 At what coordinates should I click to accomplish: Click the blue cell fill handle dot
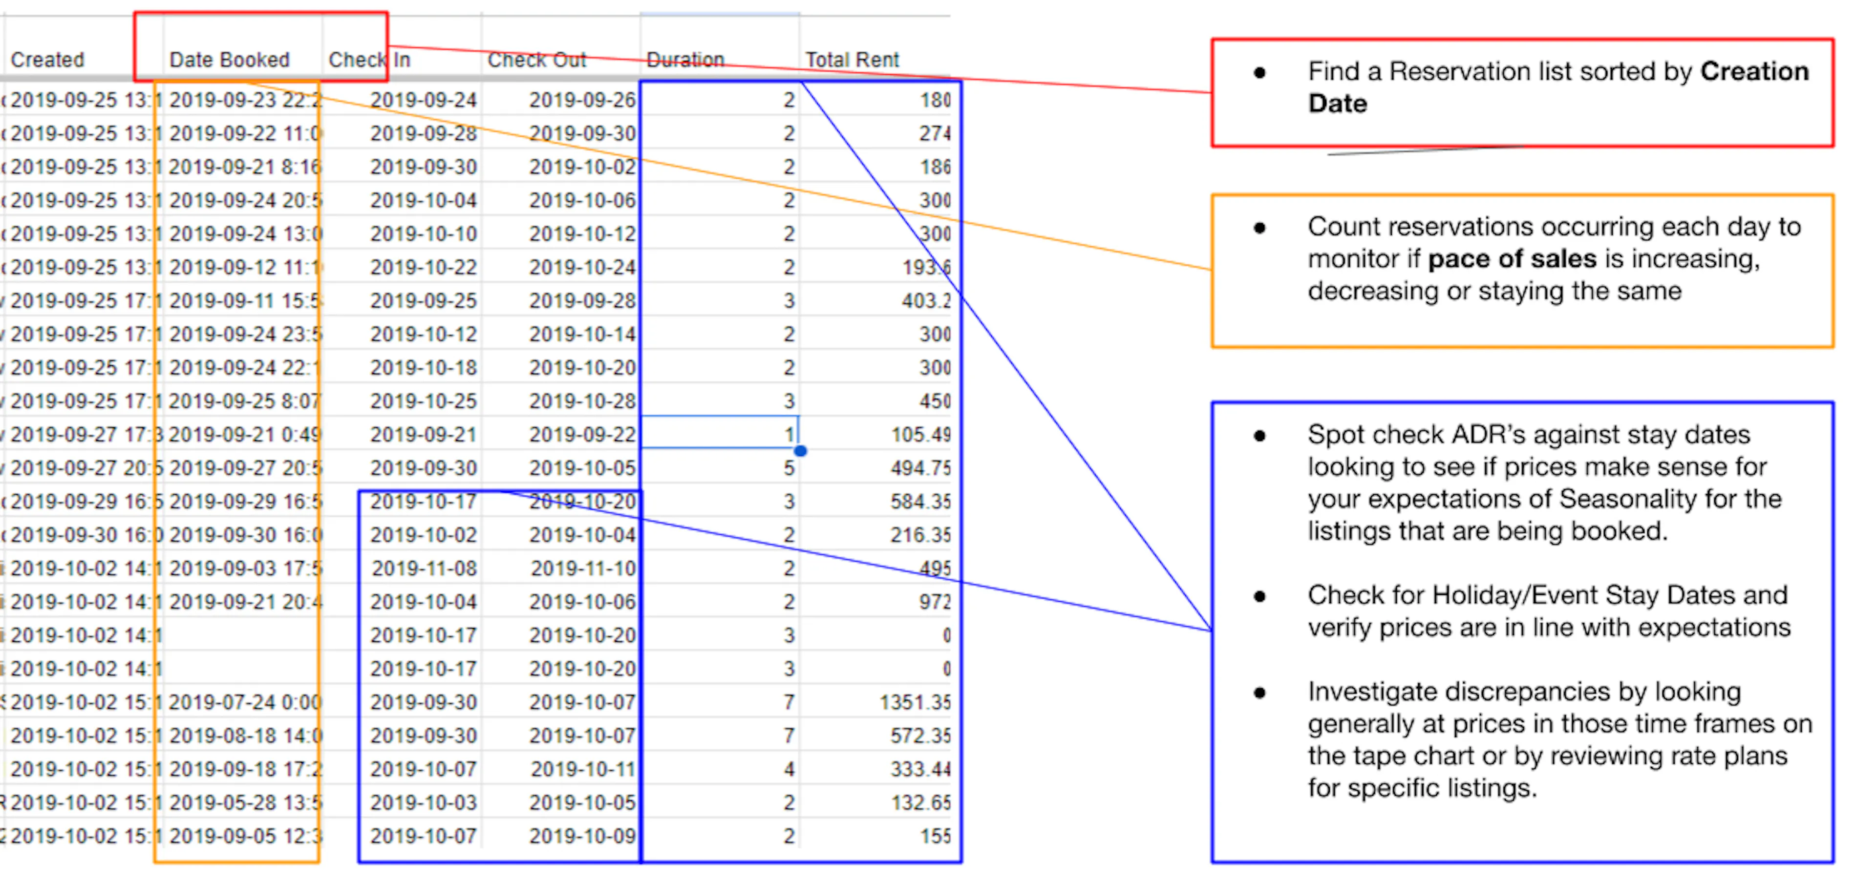tap(800, 450)
